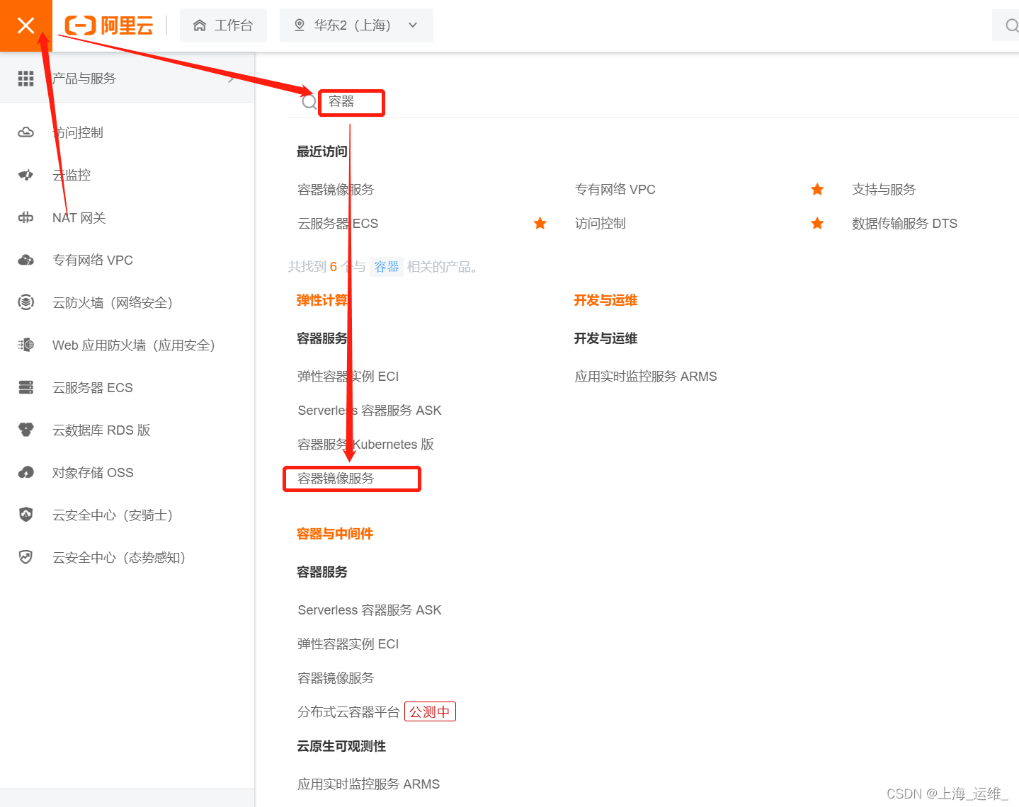
Task: Open 弹性容器实例 ECI under 容器与中间件
Action: click(348, 643)
